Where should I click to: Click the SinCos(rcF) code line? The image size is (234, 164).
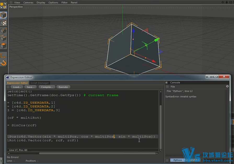(22, 125)
